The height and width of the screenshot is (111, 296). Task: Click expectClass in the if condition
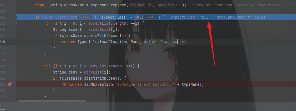coord(113,17)
